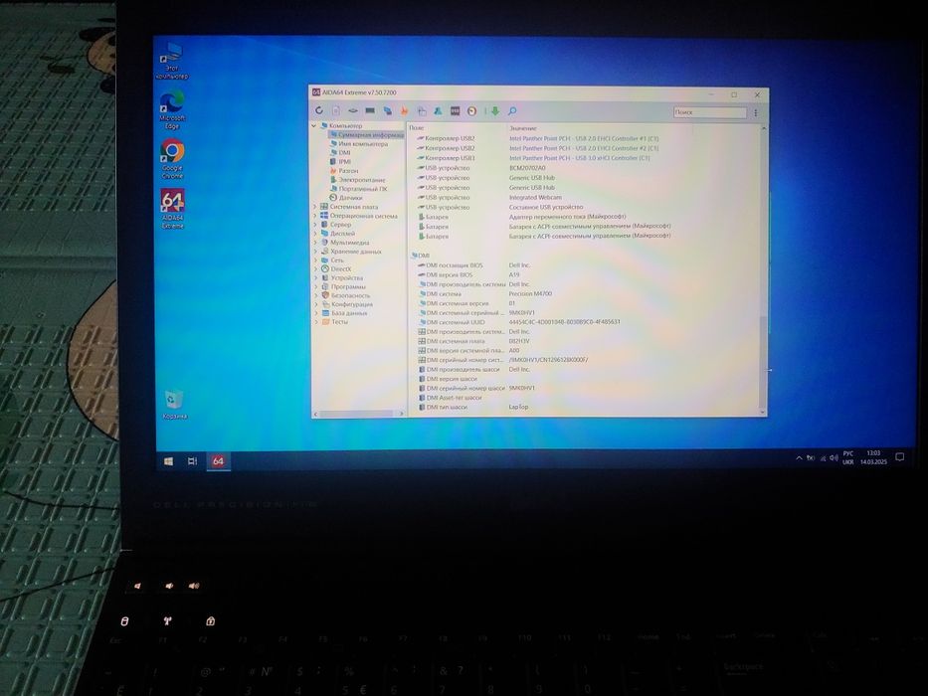Open the dark memory chip benchmark icon
Screen dimensions: 928x696
(370, 110)
